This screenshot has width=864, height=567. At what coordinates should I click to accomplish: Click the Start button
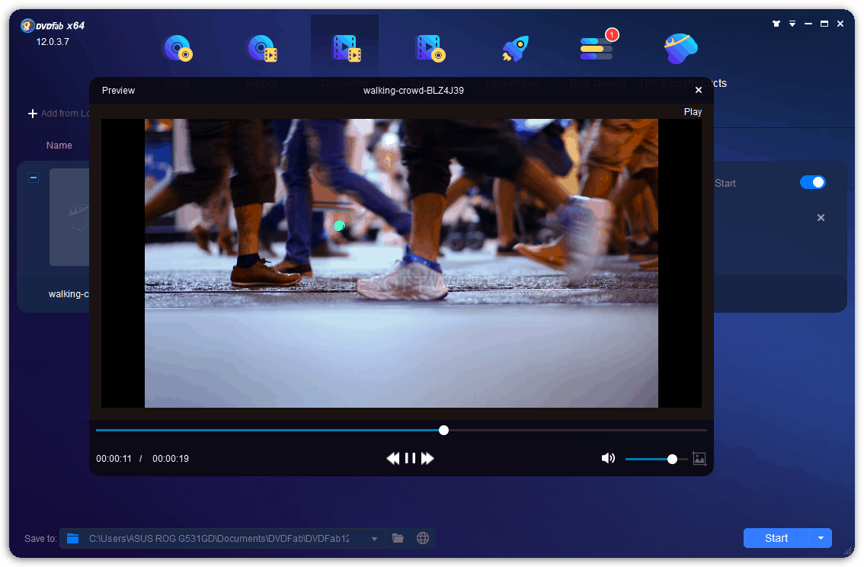point(776,538)
